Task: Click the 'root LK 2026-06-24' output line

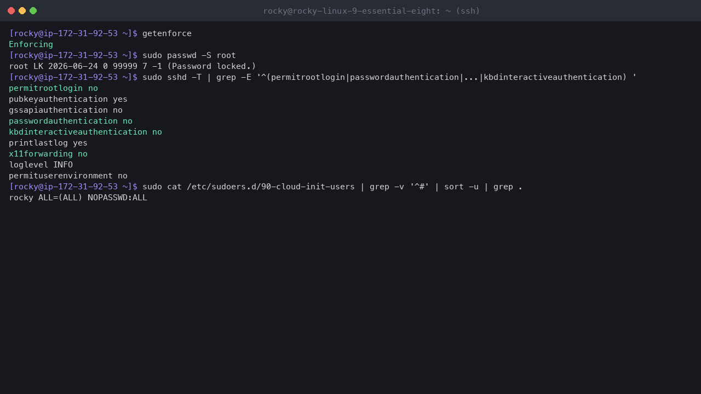Action: [133, 66]
